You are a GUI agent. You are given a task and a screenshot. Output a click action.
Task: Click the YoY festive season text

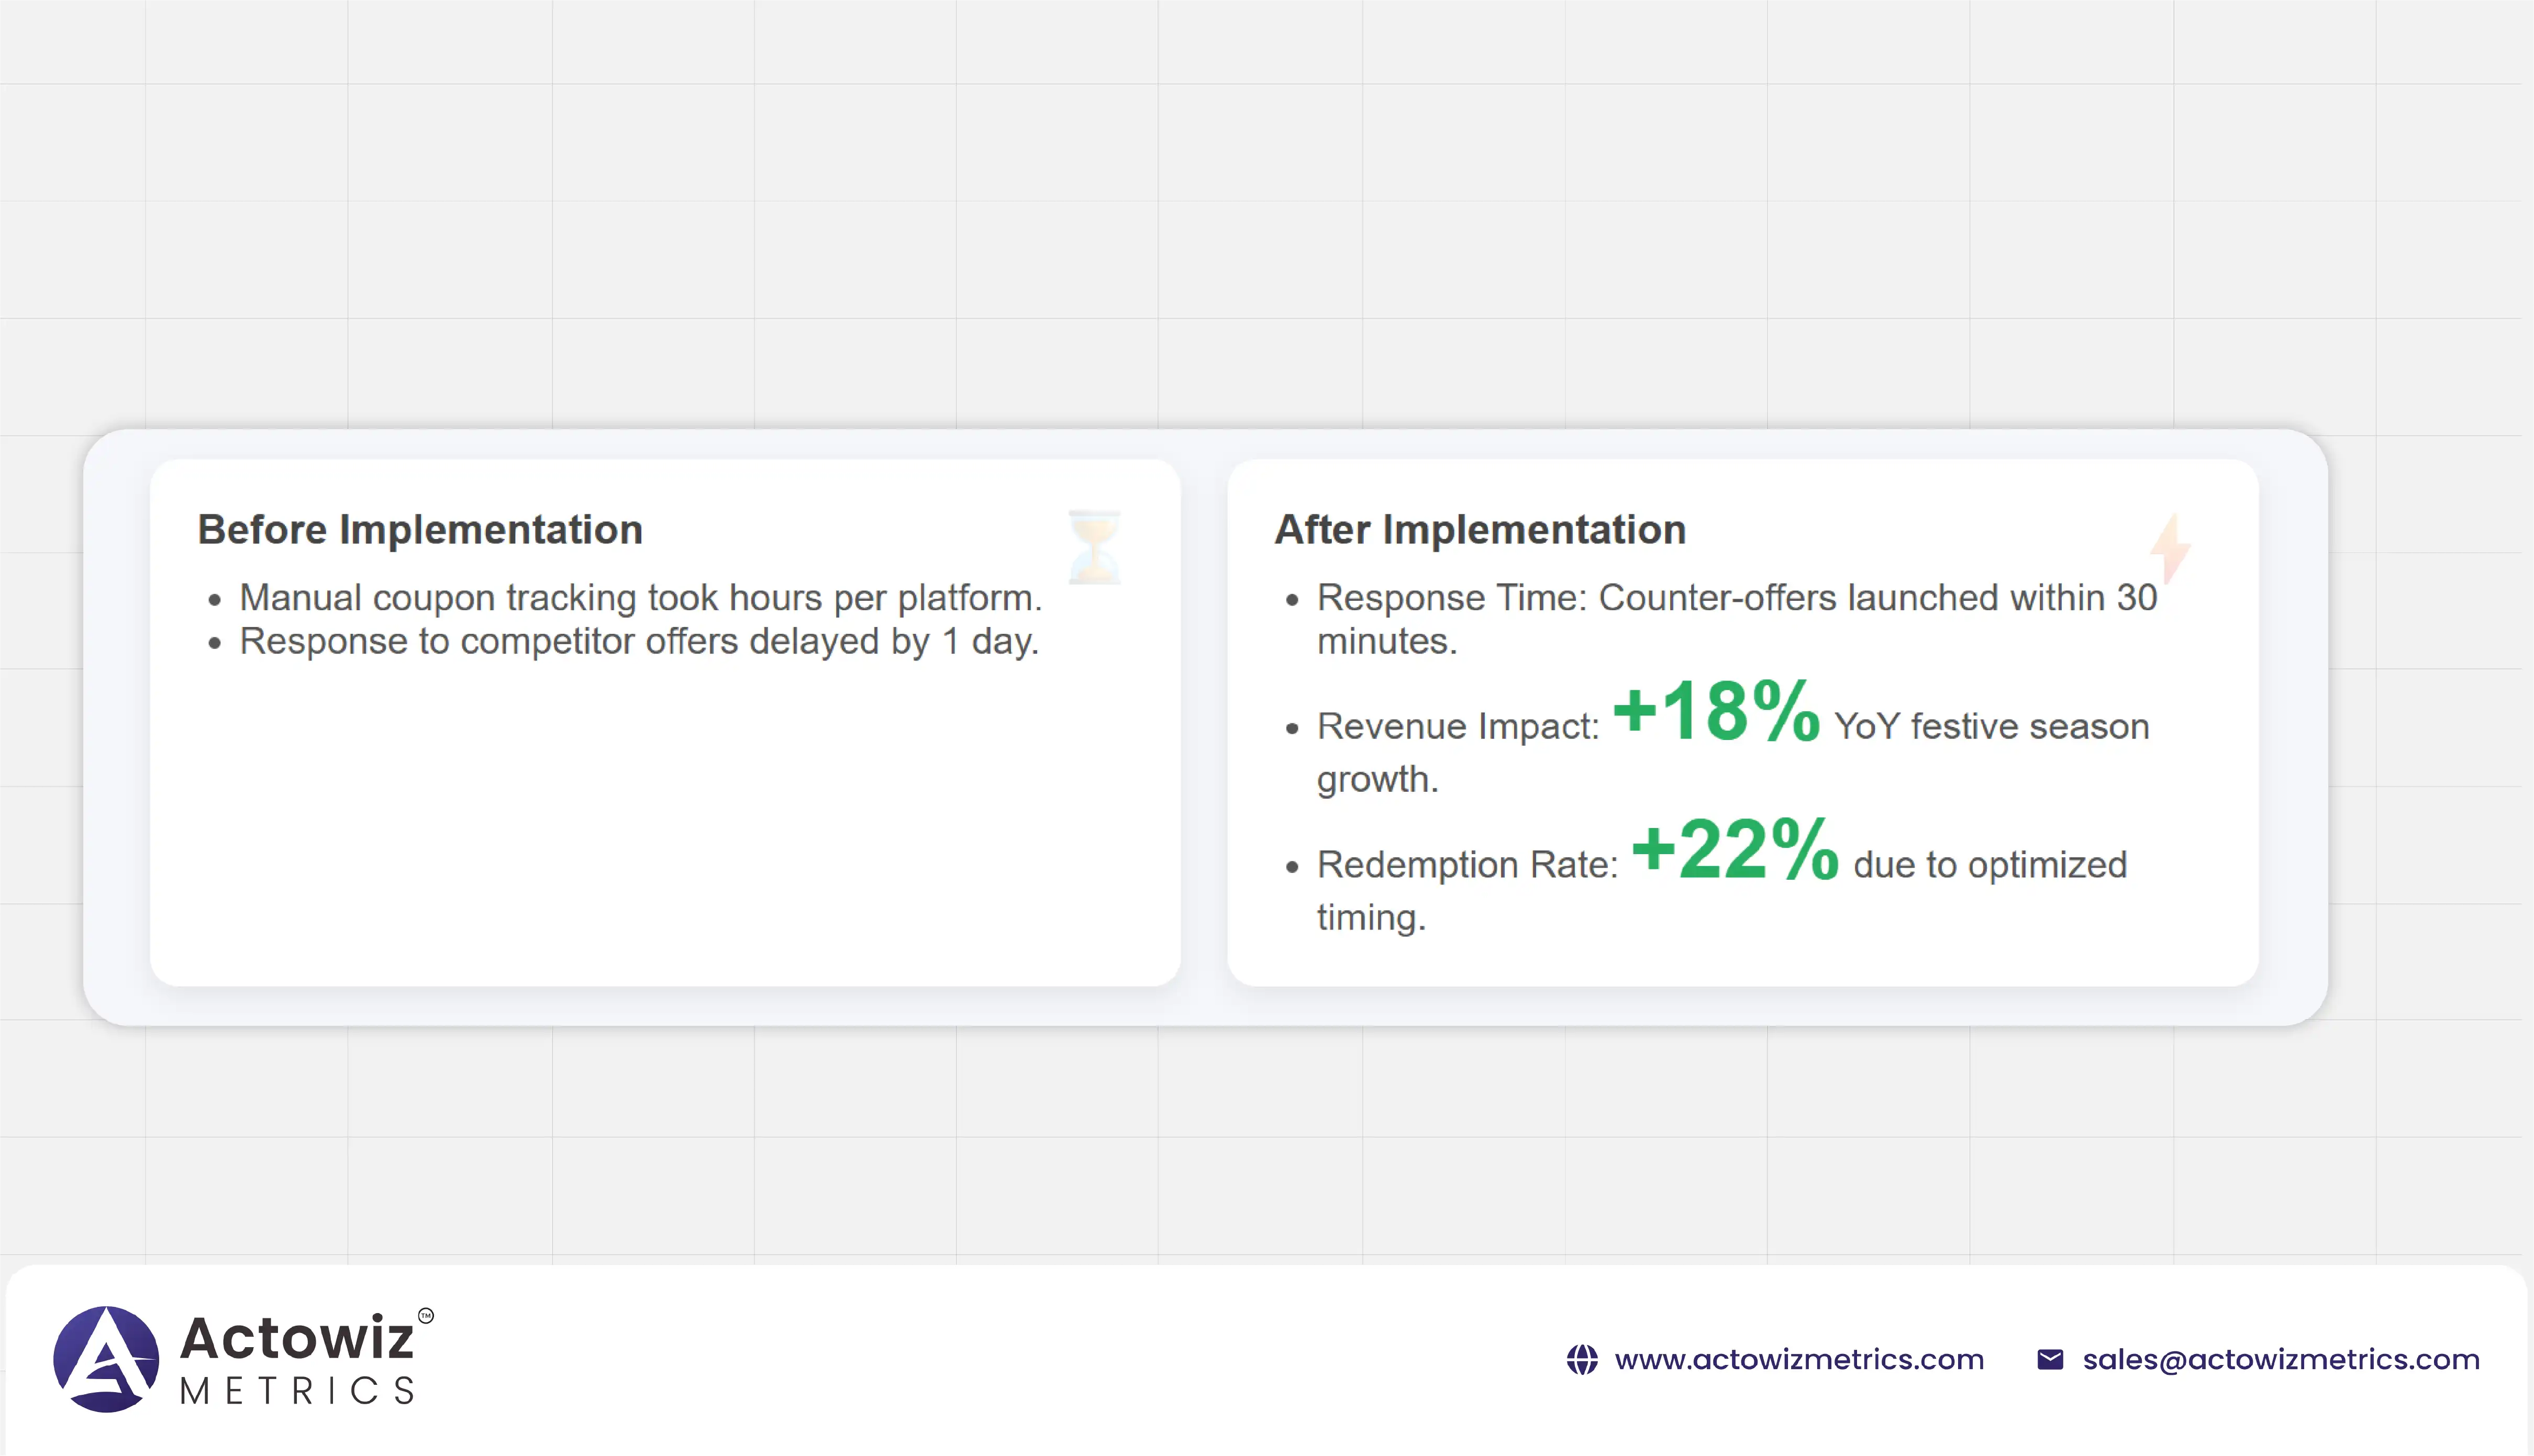click(x=1991, y=727)
